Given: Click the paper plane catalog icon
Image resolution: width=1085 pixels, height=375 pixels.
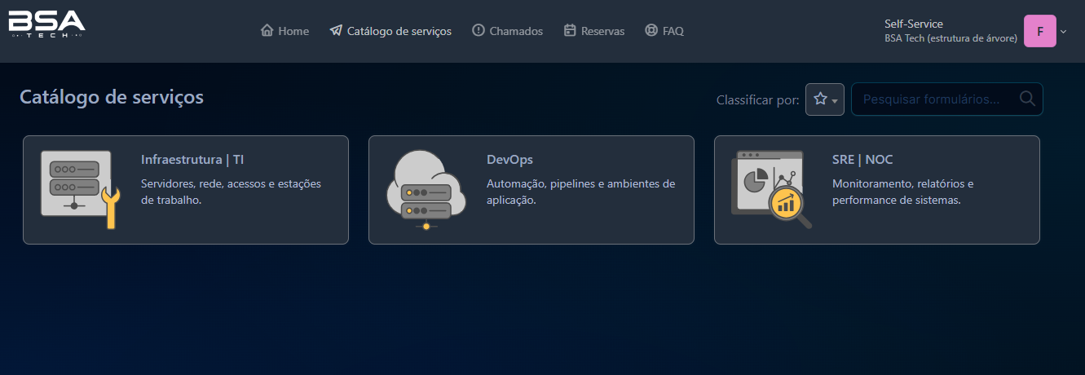Looking at the screenshot, I should pos(336,31).
